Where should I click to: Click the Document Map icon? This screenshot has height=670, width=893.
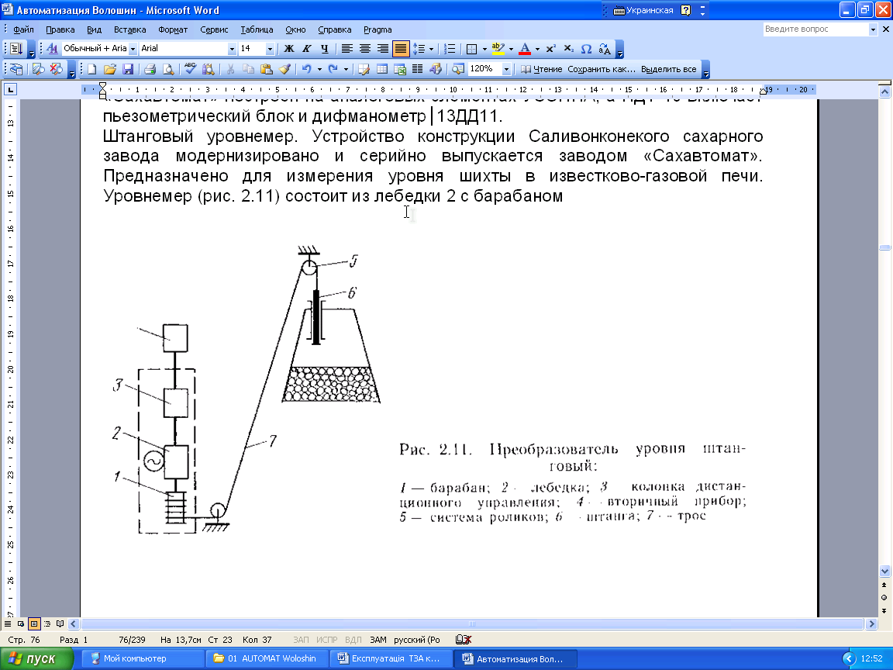[458, 70]
